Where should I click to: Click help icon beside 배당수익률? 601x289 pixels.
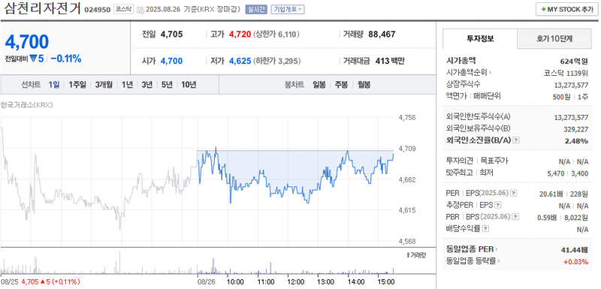(485, 229)
